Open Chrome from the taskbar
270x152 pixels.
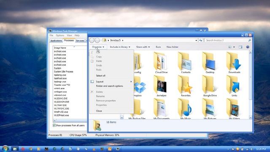[x=31, y=149]
